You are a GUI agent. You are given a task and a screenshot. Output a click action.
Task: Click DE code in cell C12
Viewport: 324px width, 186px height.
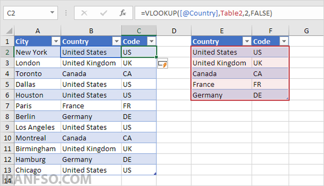click(x=139, y=159)
